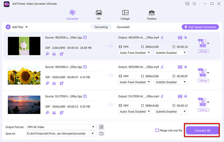Click the compress icon for 4831066 output

tap(185, 67)
